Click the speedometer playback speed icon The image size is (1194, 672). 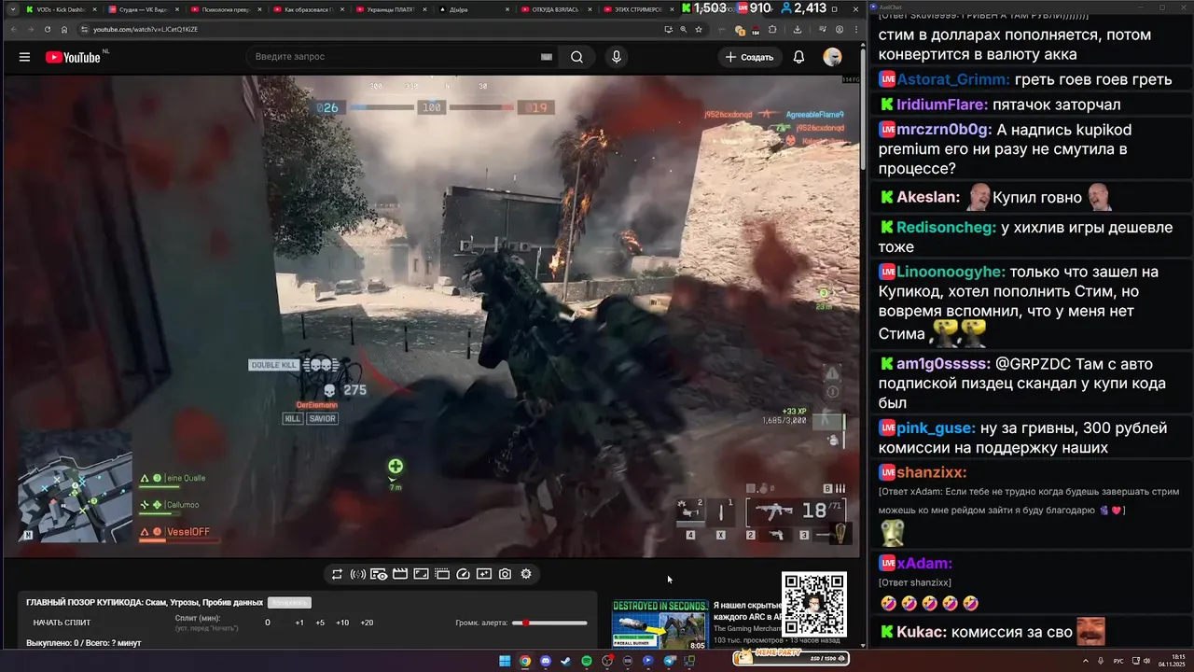[x=463, y=574]
